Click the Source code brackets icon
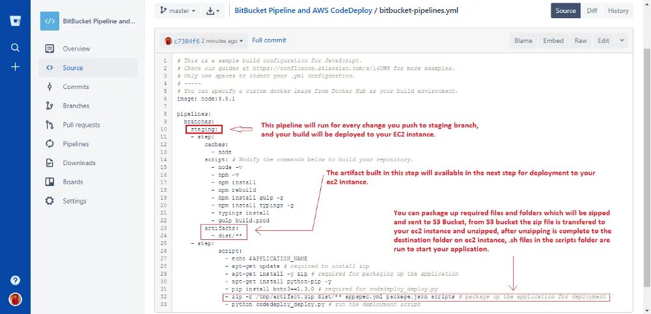The image size is (651, 314). (49, 68)
